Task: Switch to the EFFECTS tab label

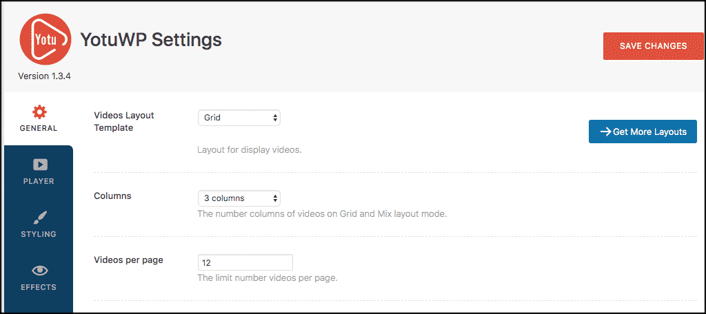Action: pyautogui.click(x=39, y=287)
